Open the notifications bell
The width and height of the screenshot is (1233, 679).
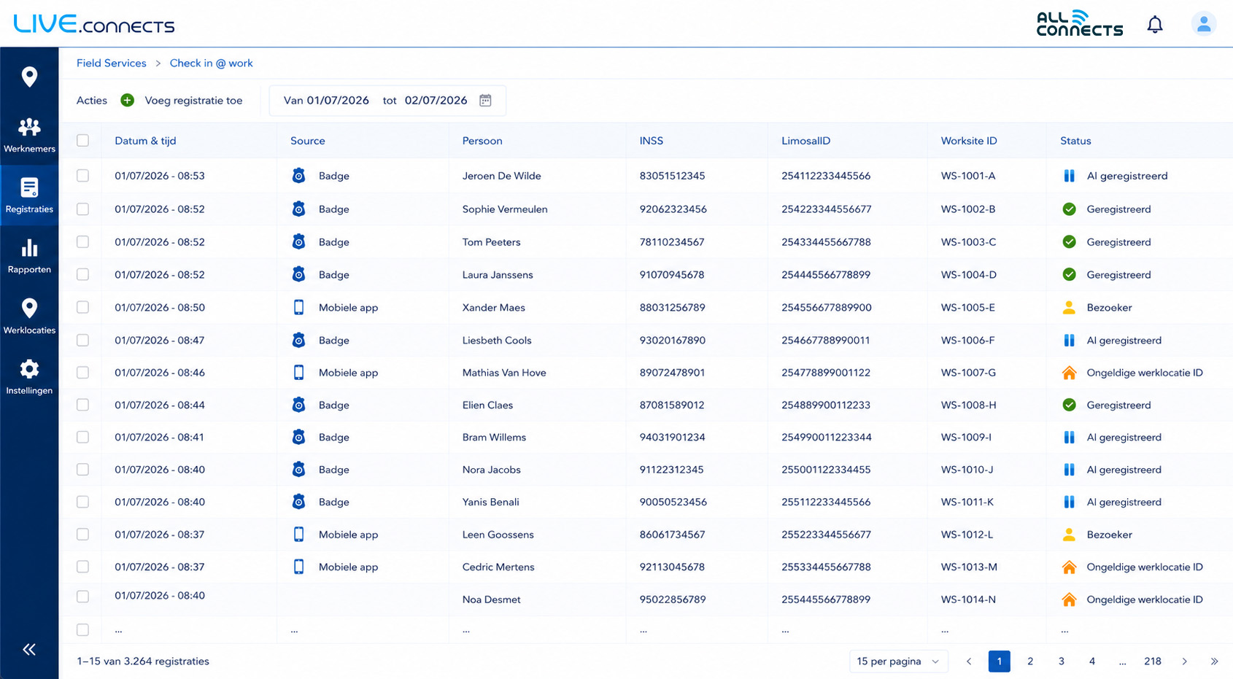pyautogui.click(x=1155, y=25)
